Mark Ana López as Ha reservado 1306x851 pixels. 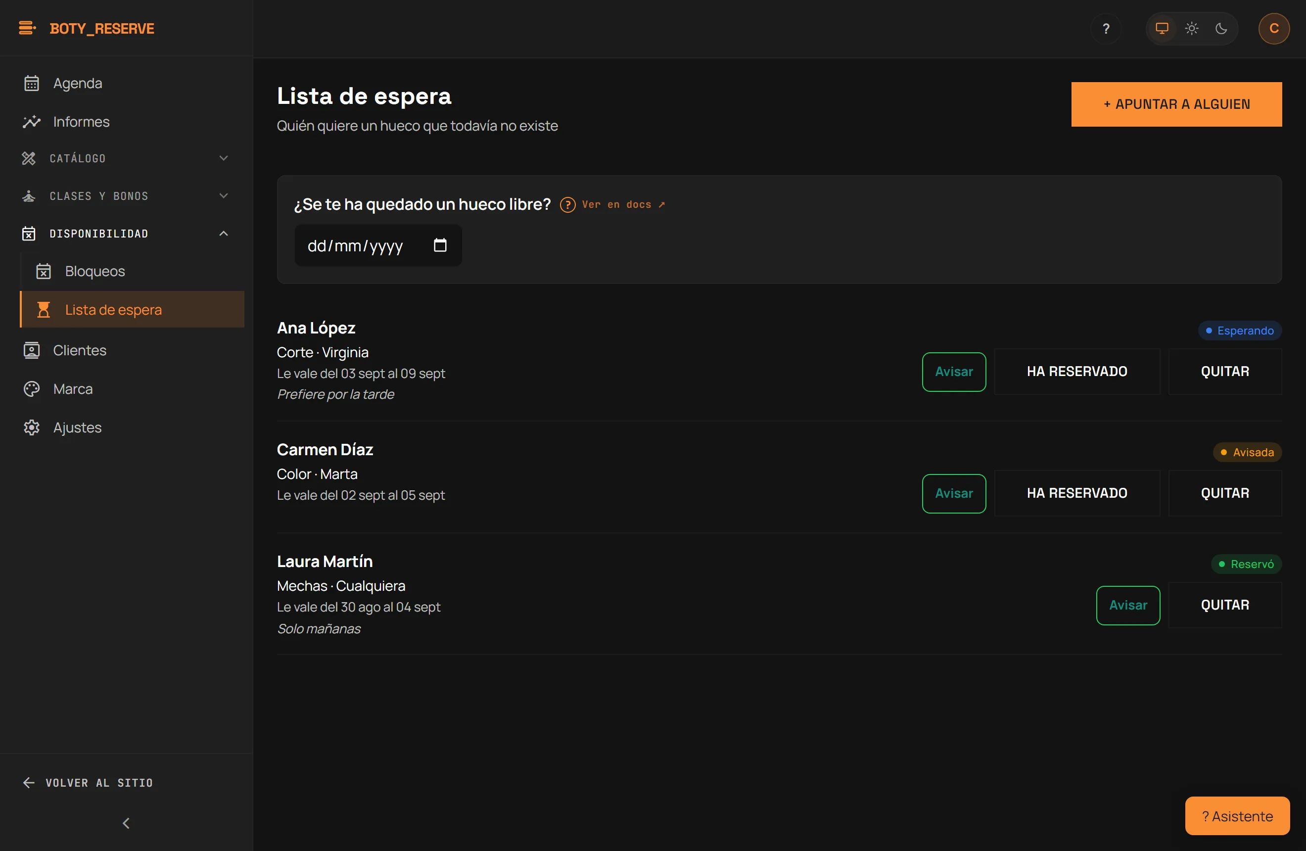pos(1076,372)
